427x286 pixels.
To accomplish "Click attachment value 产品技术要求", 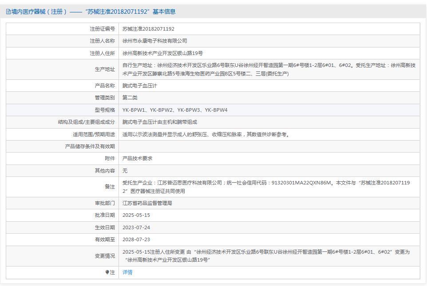I will [x=137, y=158].
